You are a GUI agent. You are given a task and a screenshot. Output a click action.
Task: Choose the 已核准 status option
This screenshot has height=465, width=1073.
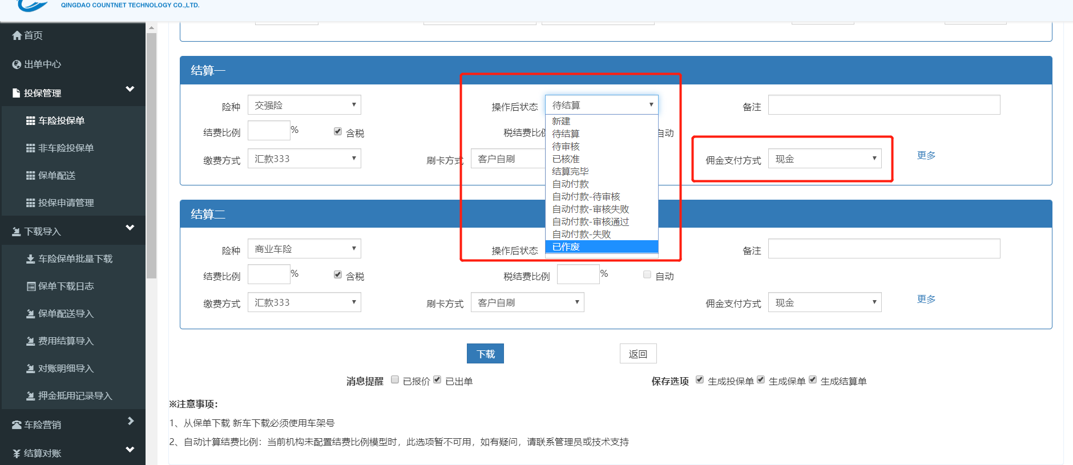click(x=602, y=159)
